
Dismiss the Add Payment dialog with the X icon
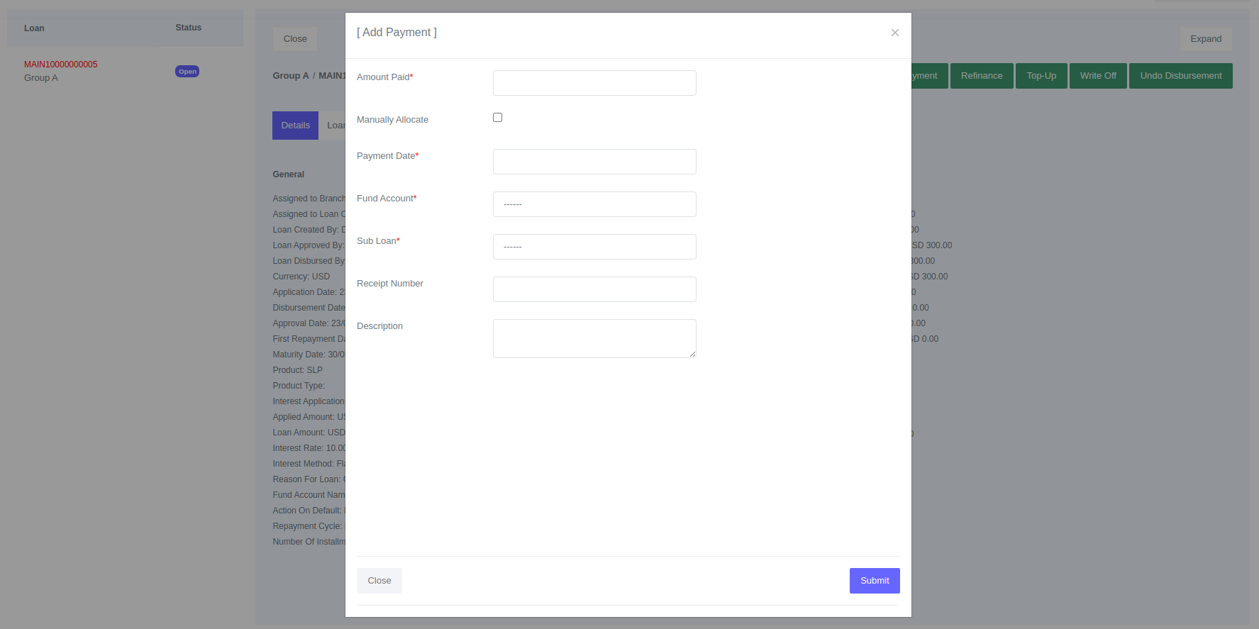click(894, 33)
